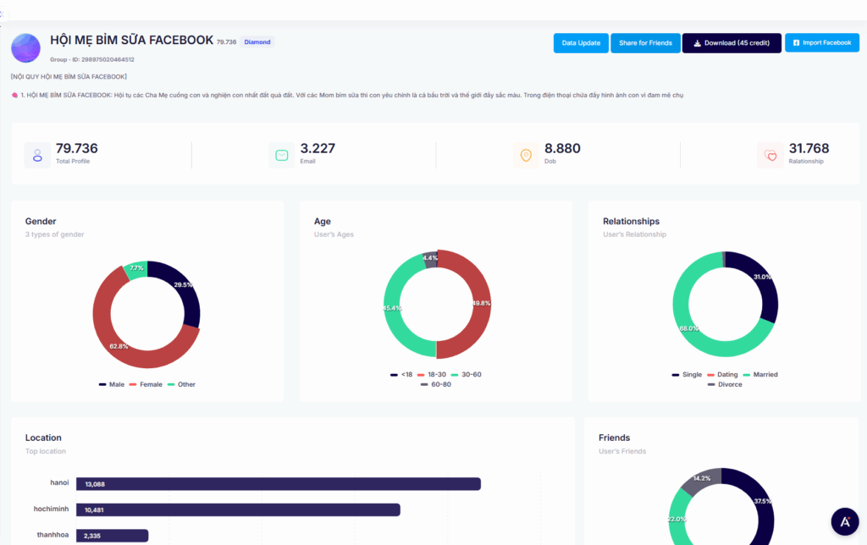Click the 'User's Friends' subtitle
The height and width of the screenshot is (545, 867).
pos(622,451)
